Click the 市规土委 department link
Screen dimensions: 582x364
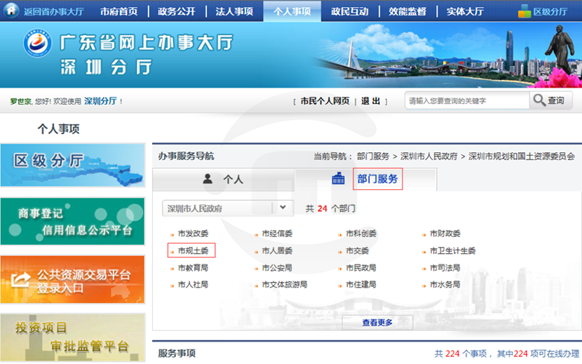click(192, 250)
